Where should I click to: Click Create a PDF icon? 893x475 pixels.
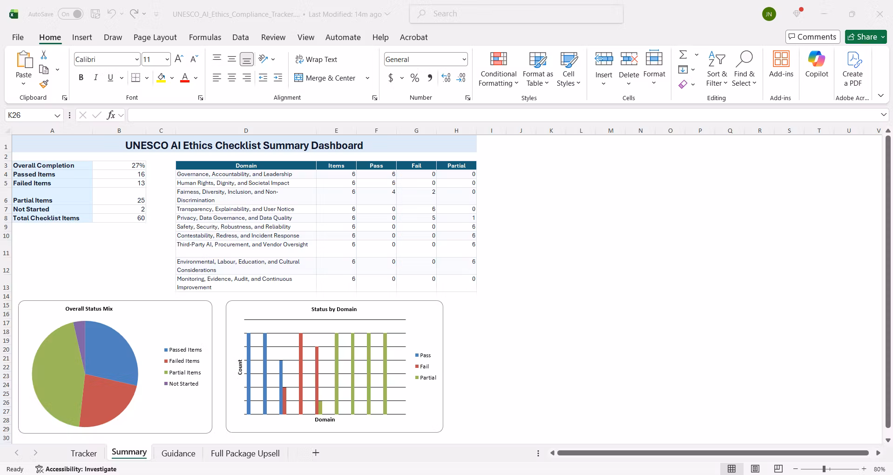852,69
